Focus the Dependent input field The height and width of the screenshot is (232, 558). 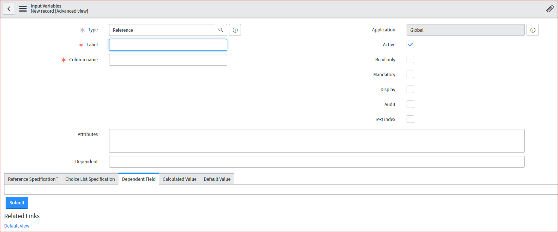[x=317, y=162]
